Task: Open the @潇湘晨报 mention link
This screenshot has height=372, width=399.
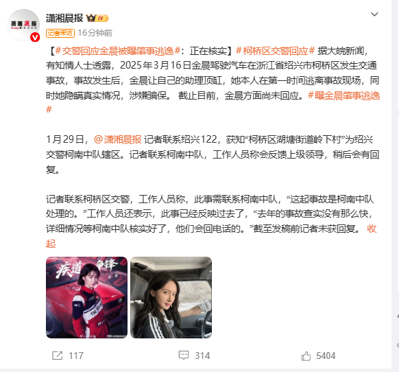Action: coord(117,139)
